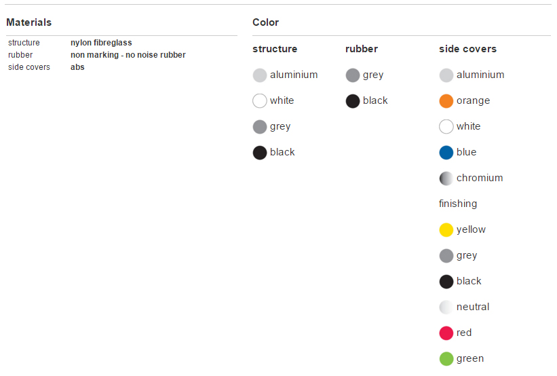Viewport: 557px width, 376px height.
Task: Choose green side covers swatch
Action: [446, 359]
